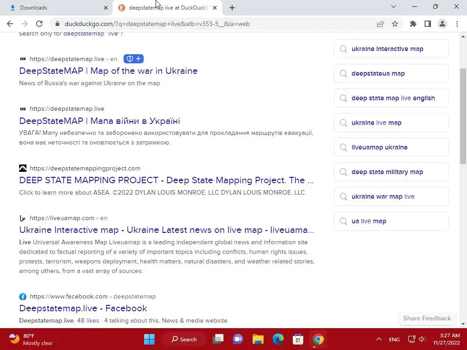Click the liveuamap favicon icon

pyautogui.click(x=23, y=218)
